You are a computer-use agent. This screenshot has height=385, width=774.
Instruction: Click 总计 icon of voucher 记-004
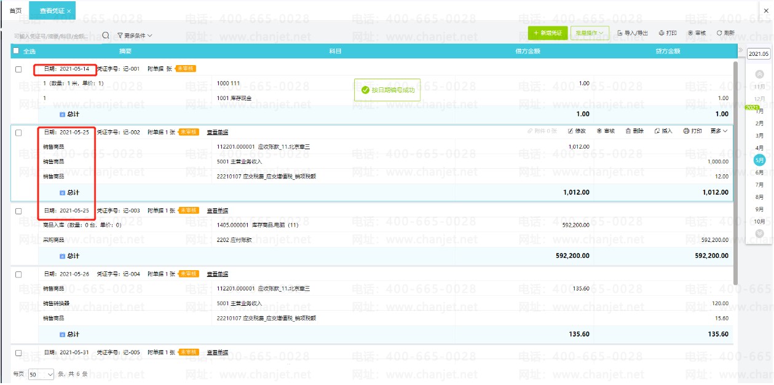(x=62, y=335)
